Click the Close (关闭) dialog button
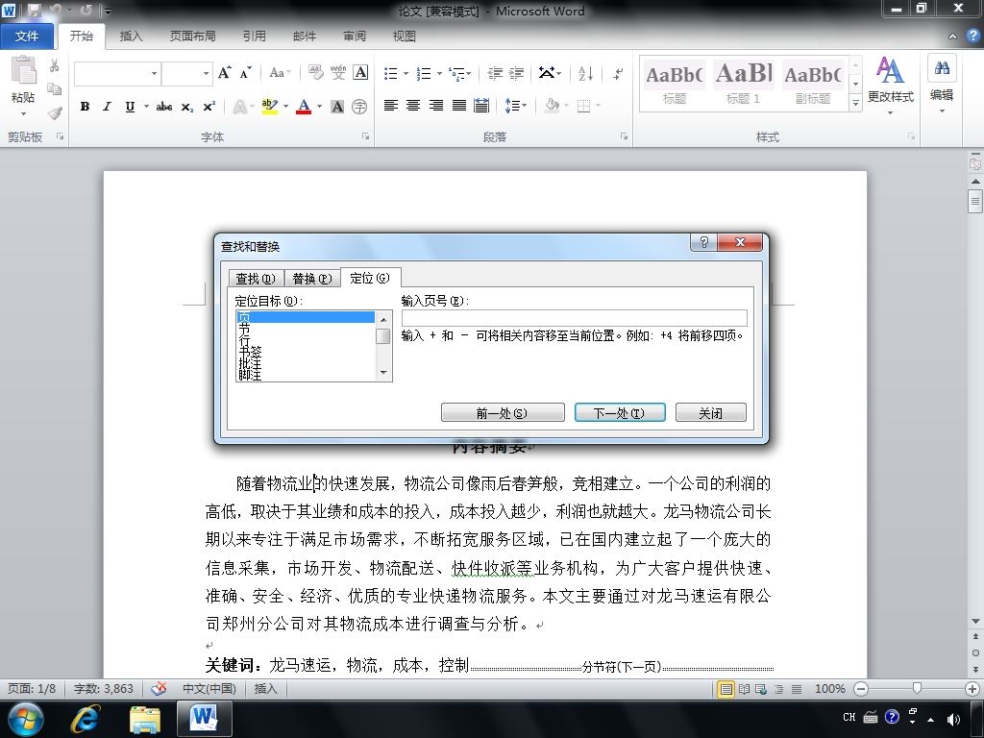Screen dimensions: 984x738 (x=710, y=413)
